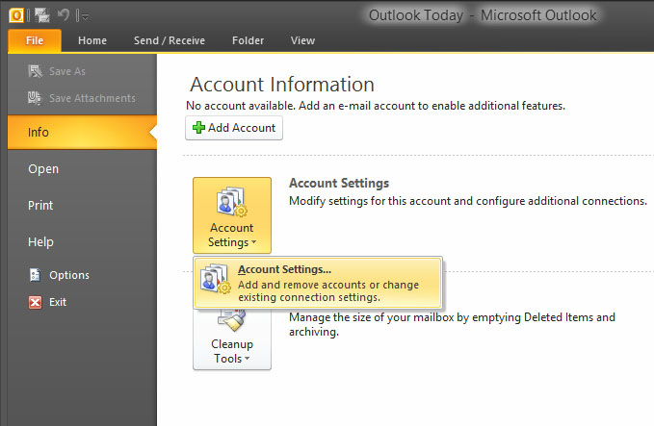The width and height of the screenshot is (654, 426).
Task: Select the File tab
Action: (x=35, y=40)
